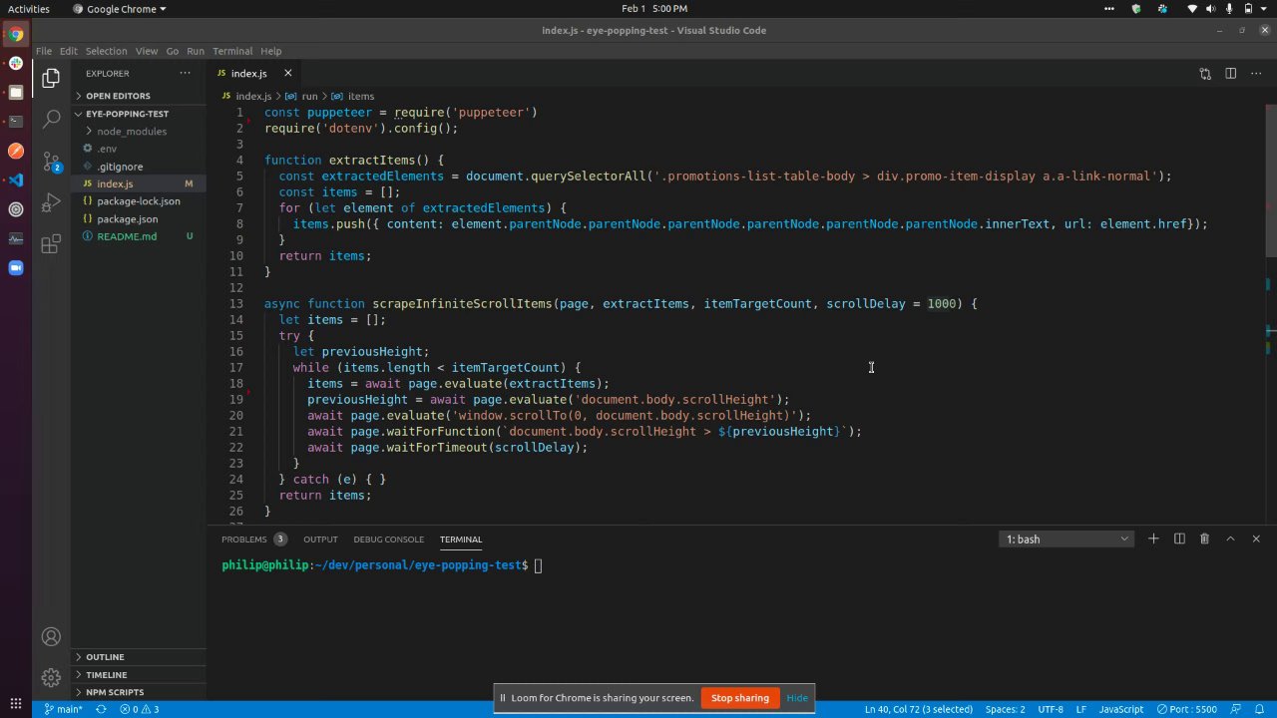
Task: Kill the terminal with trash icon
Action: pos(1204,538)
